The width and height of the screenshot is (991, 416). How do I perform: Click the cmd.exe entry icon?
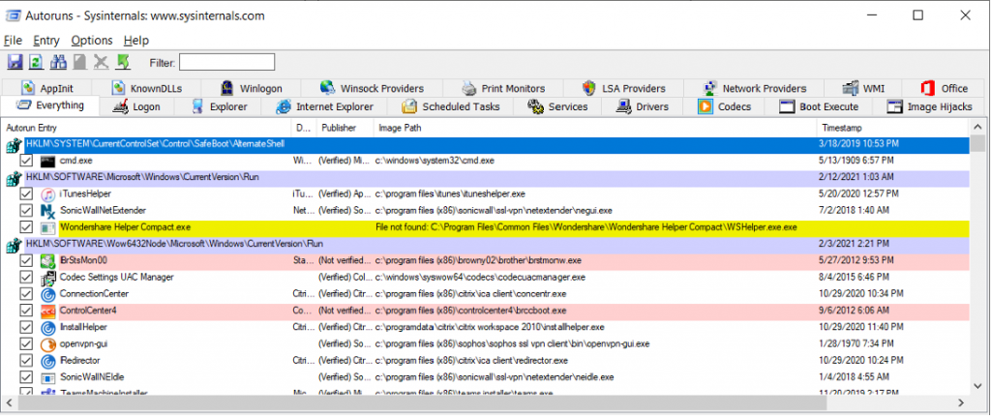tap(48, 161)
